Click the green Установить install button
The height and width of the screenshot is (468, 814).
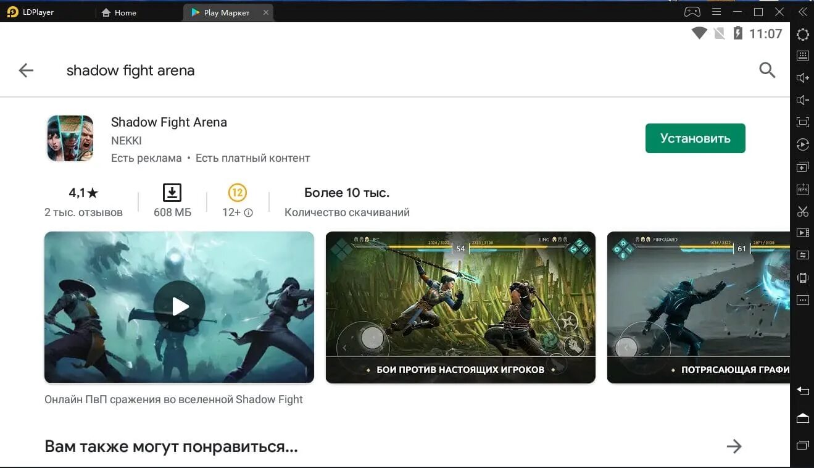(x=695, y=138)
